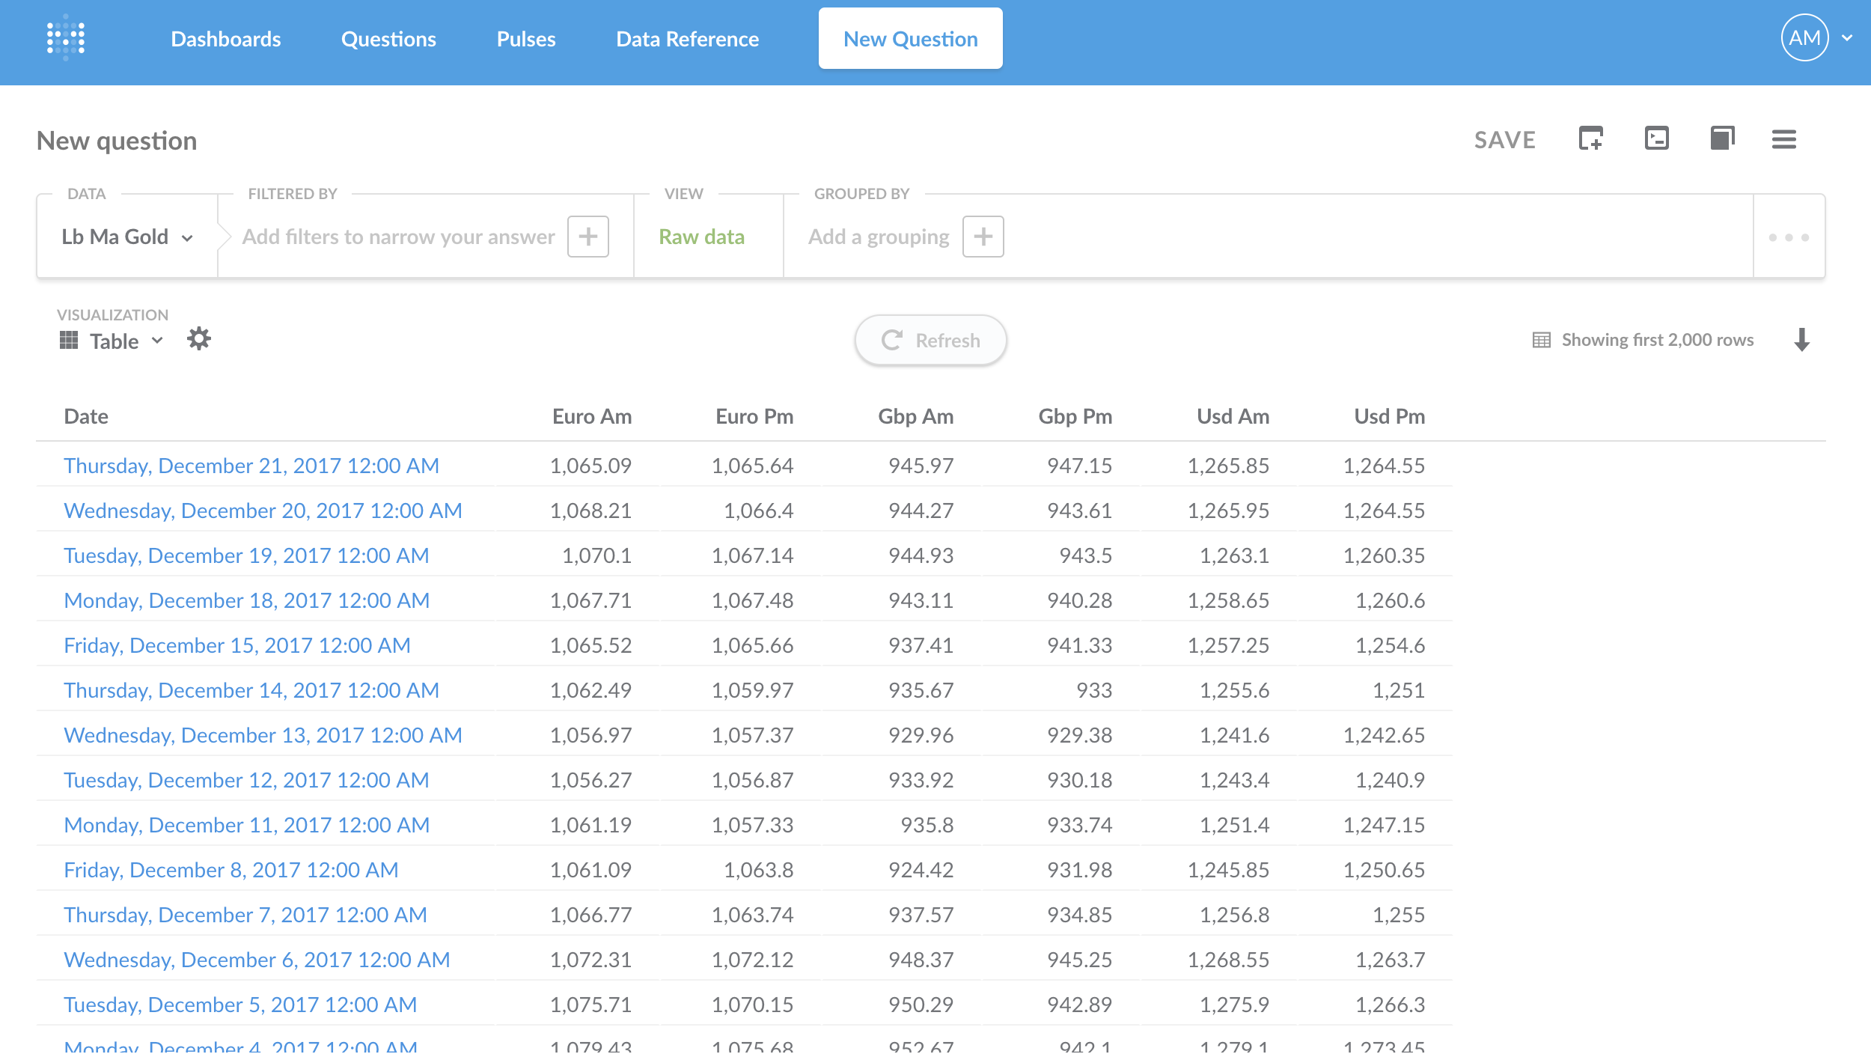Click the add grouping plus icon
1871x1063 pixels.
pyautogui.click(x=983, y=237)
